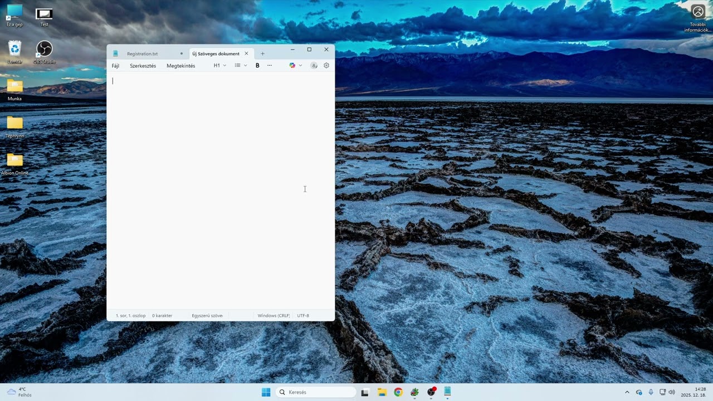Click the Notepad app icon in title bar
713x401 pixels.
tap(115, 53)
